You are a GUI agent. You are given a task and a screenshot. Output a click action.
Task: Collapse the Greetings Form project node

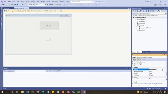coord(133,17)
